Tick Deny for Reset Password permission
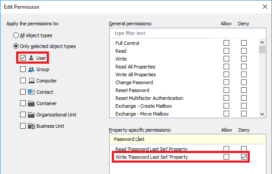Image resolution: width=272 pixels, height=174 pixels. [244, 90]
